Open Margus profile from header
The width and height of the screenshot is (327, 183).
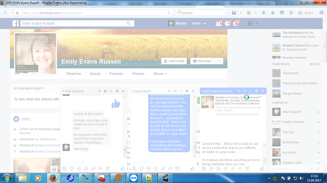(178, 23)
